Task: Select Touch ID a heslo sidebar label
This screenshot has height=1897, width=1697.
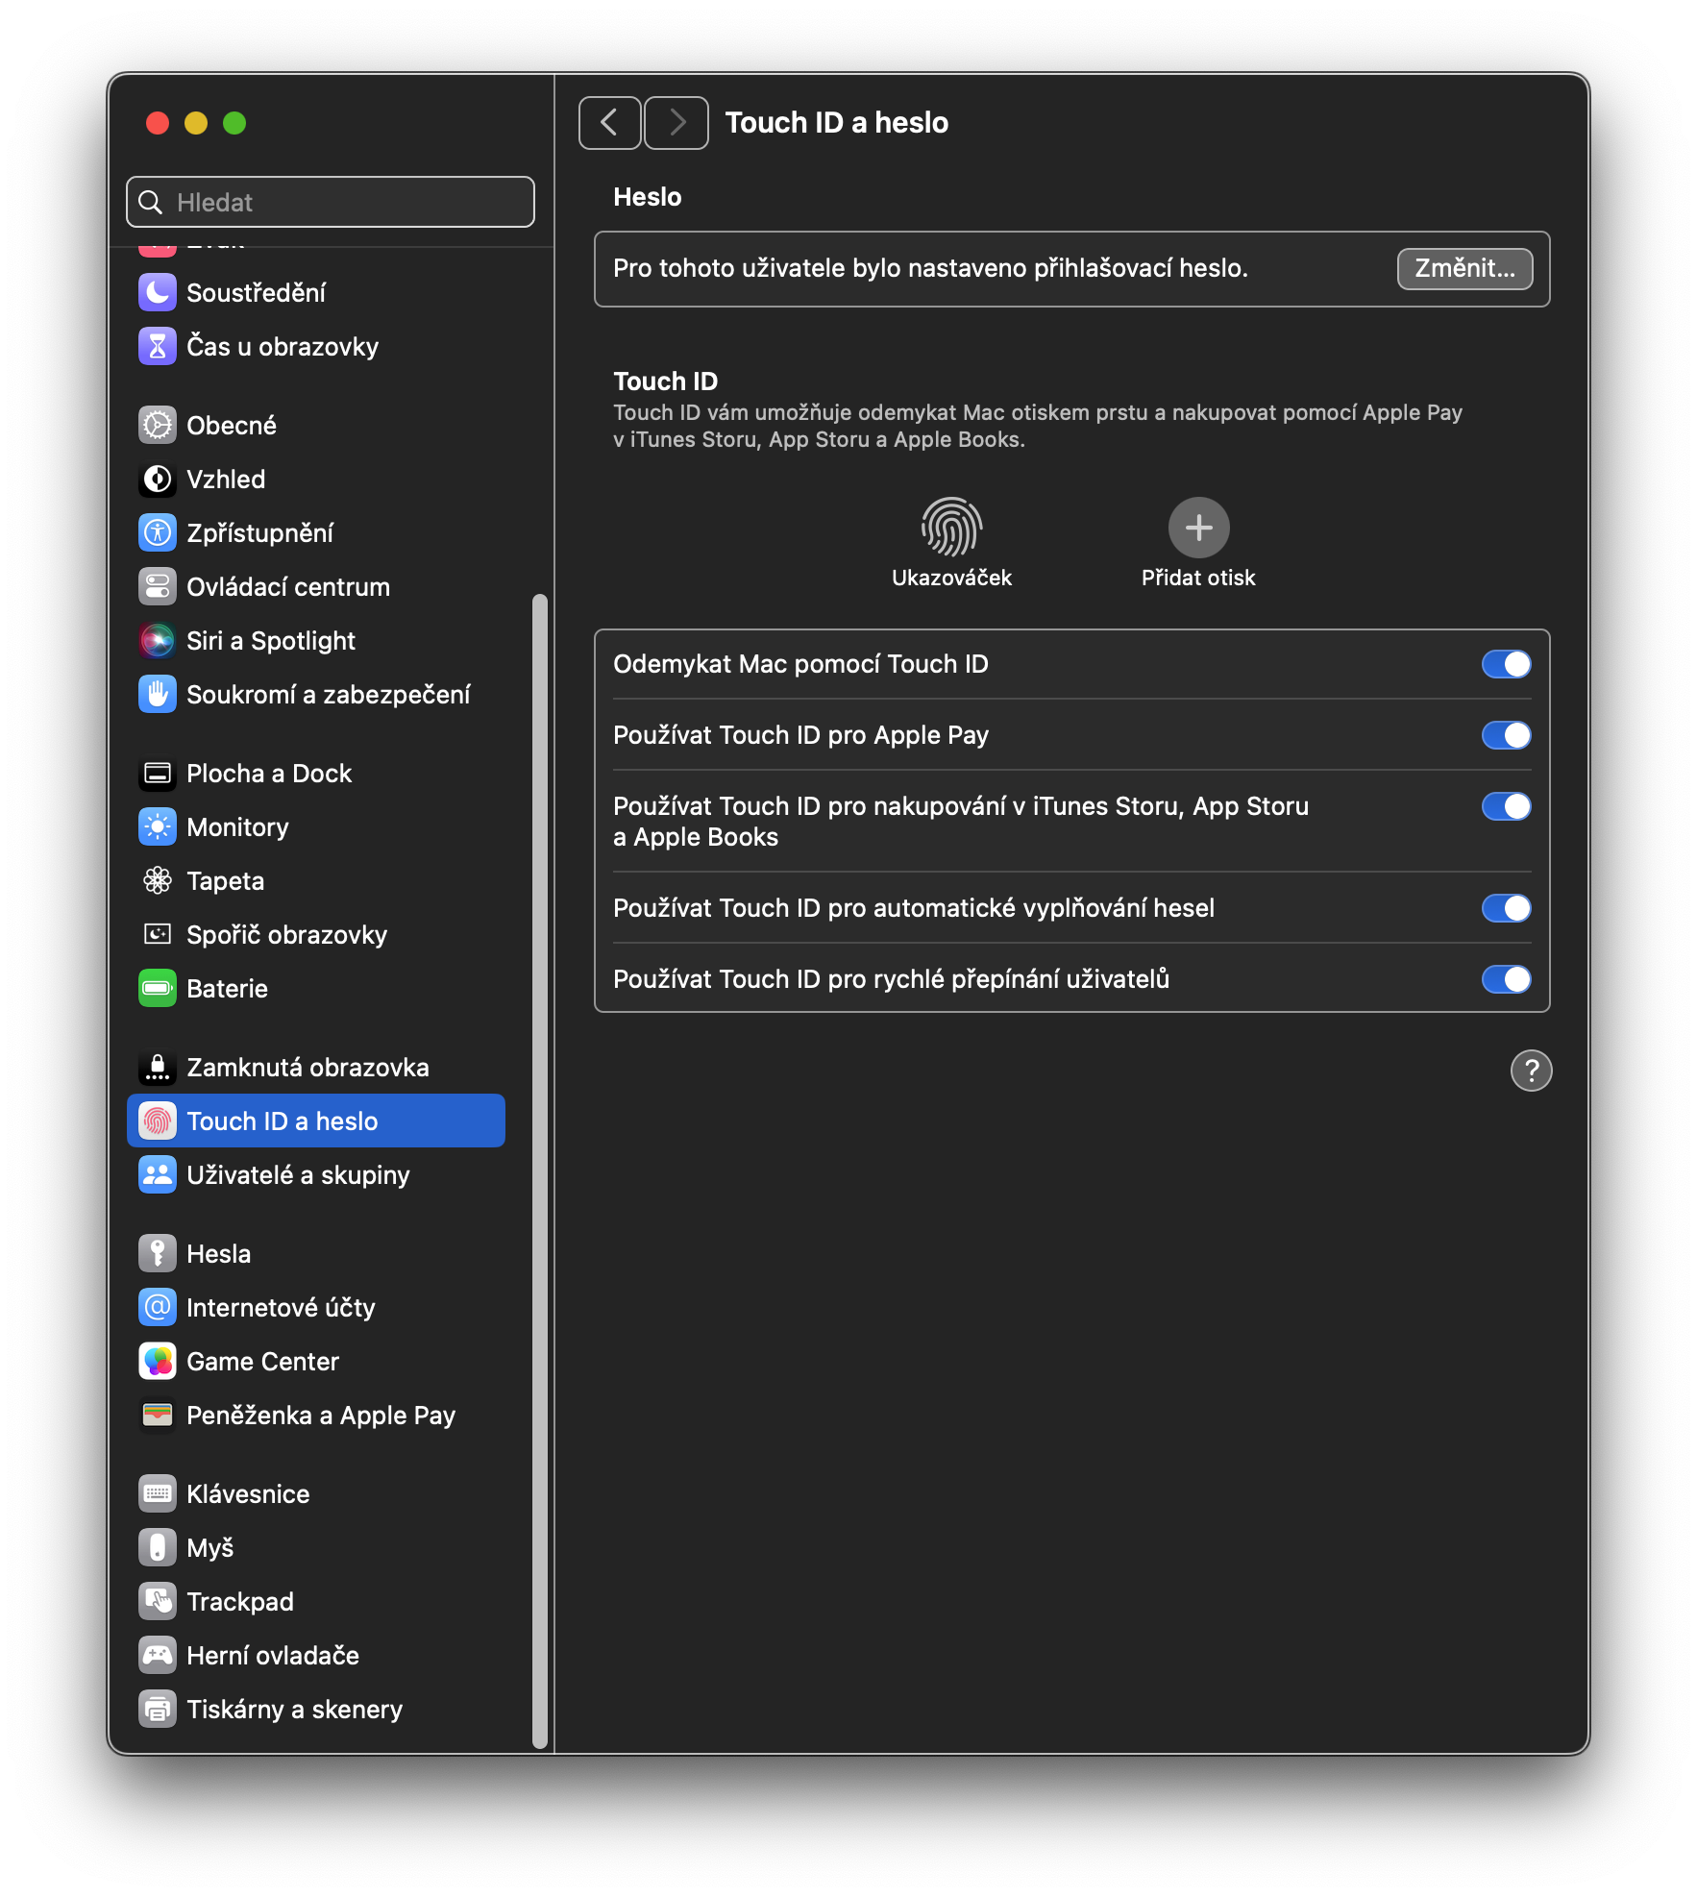Action: coord(283,1121)
